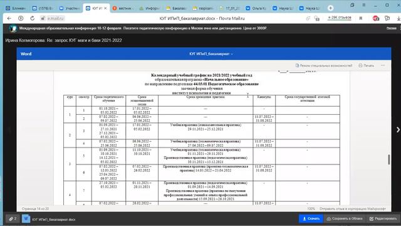Screen dimensions: 401x226
Task: Enable 'Режим специальных возможностей'
Action: click(x=324, y=65)
